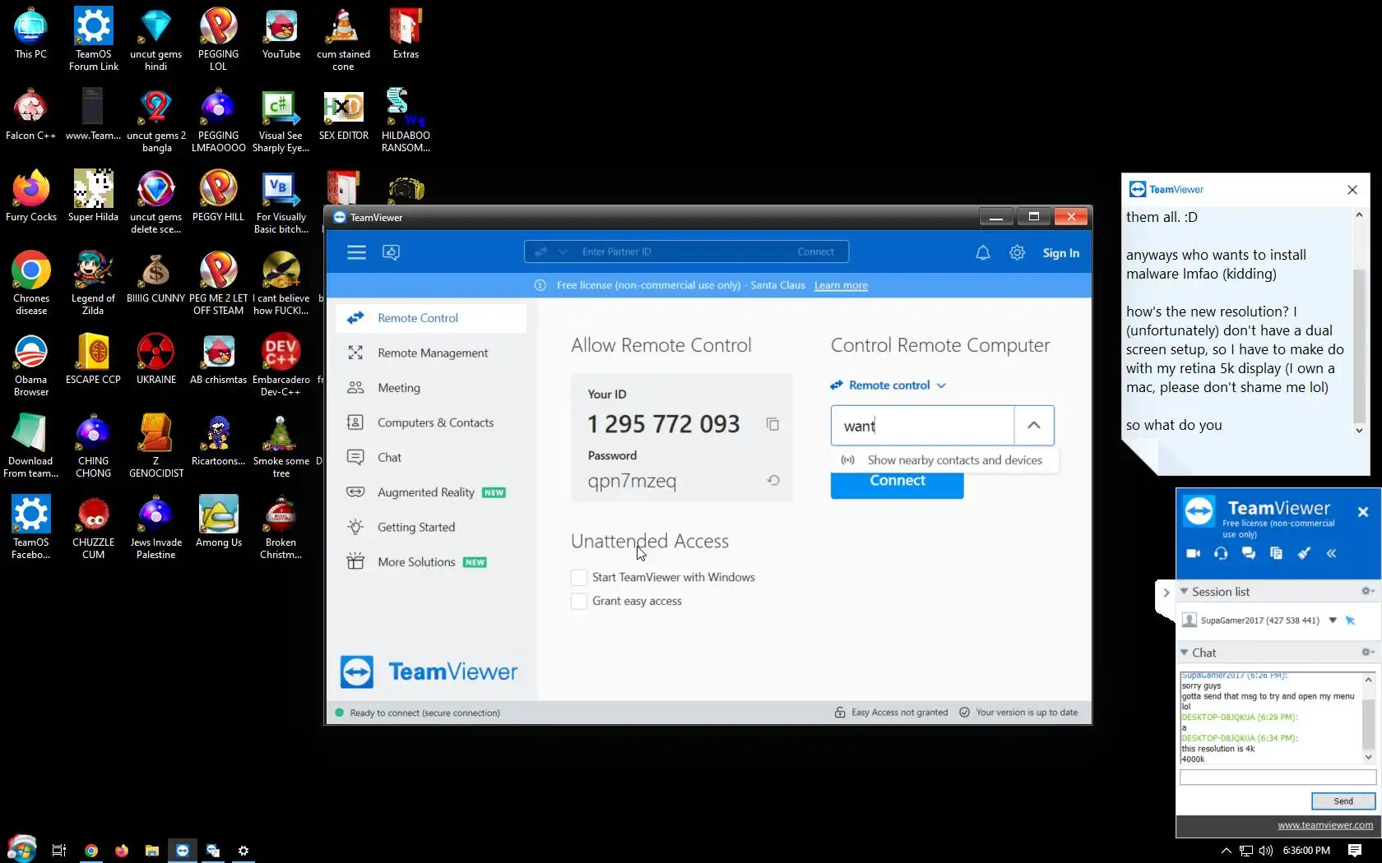This screenshot has height=863, width=1382.
Task: Close the TeamViewer session panel with X
Action: [x=1362, y=511]
